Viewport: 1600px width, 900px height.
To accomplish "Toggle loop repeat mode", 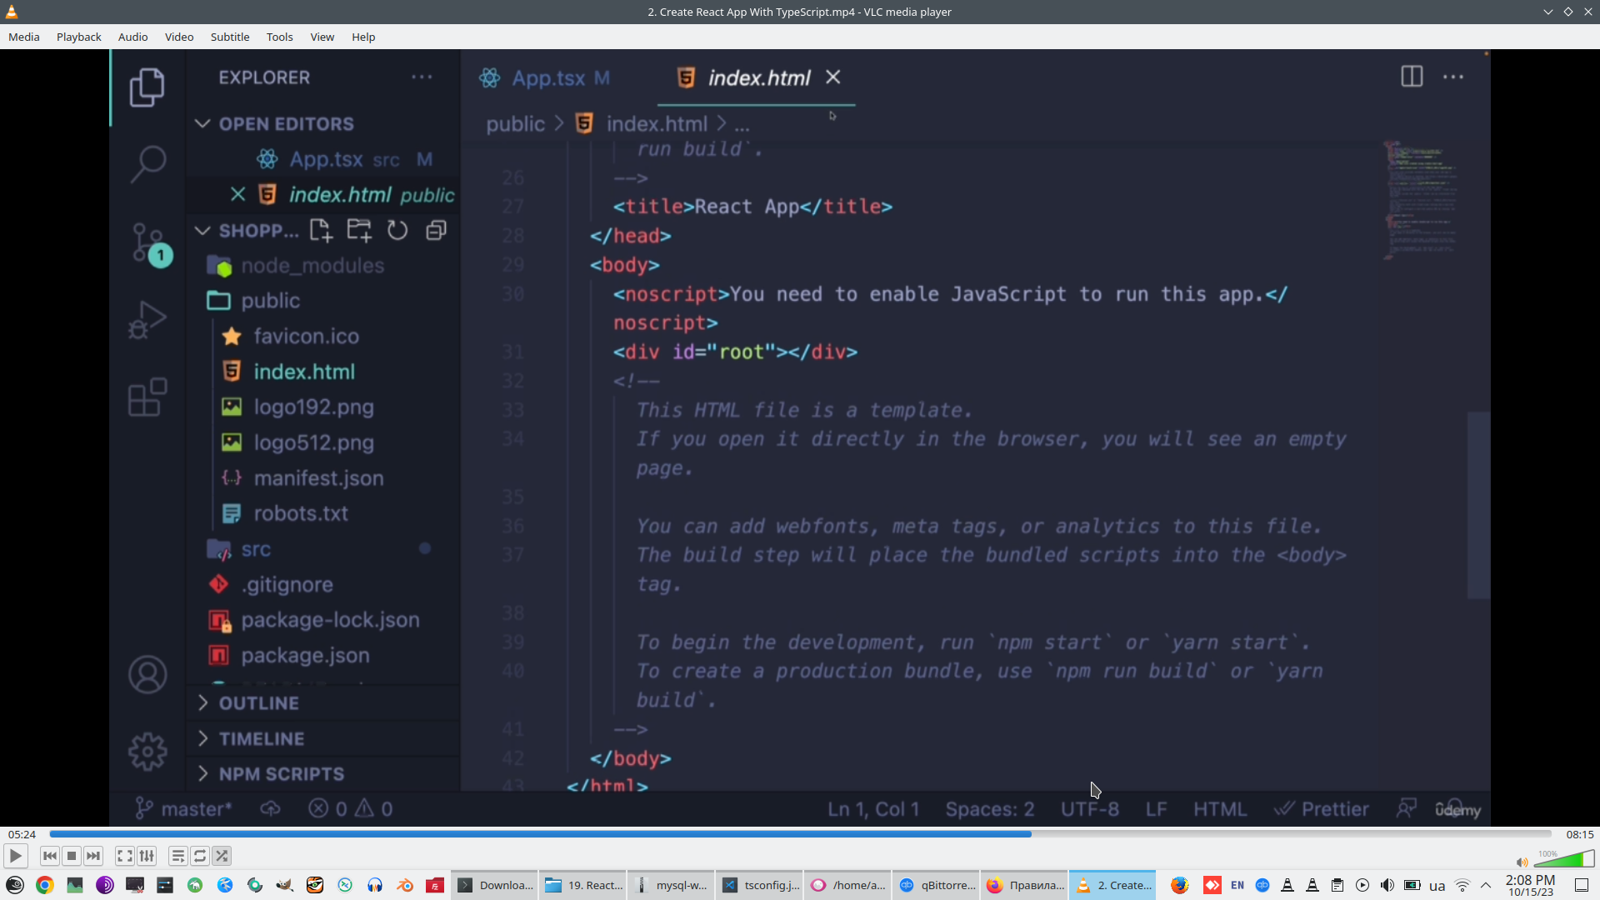I will pos(200,856).
